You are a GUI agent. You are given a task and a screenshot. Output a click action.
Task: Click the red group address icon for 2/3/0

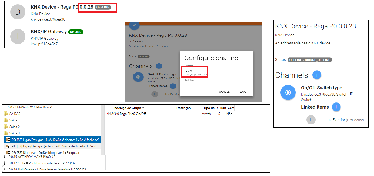[x=109, y=114]
